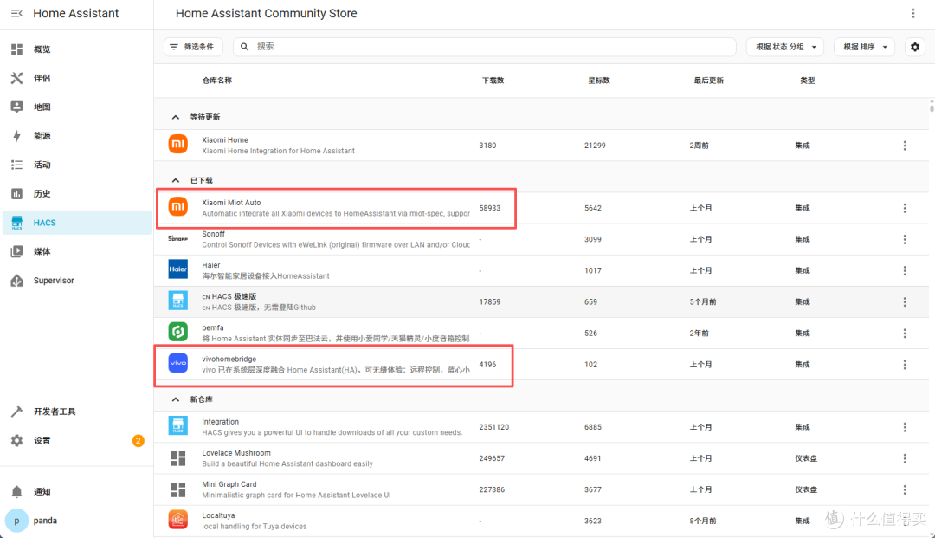Open row menu for vivohomebridge
The width and height of the screenshot is (935, 538).
[905, 365]
